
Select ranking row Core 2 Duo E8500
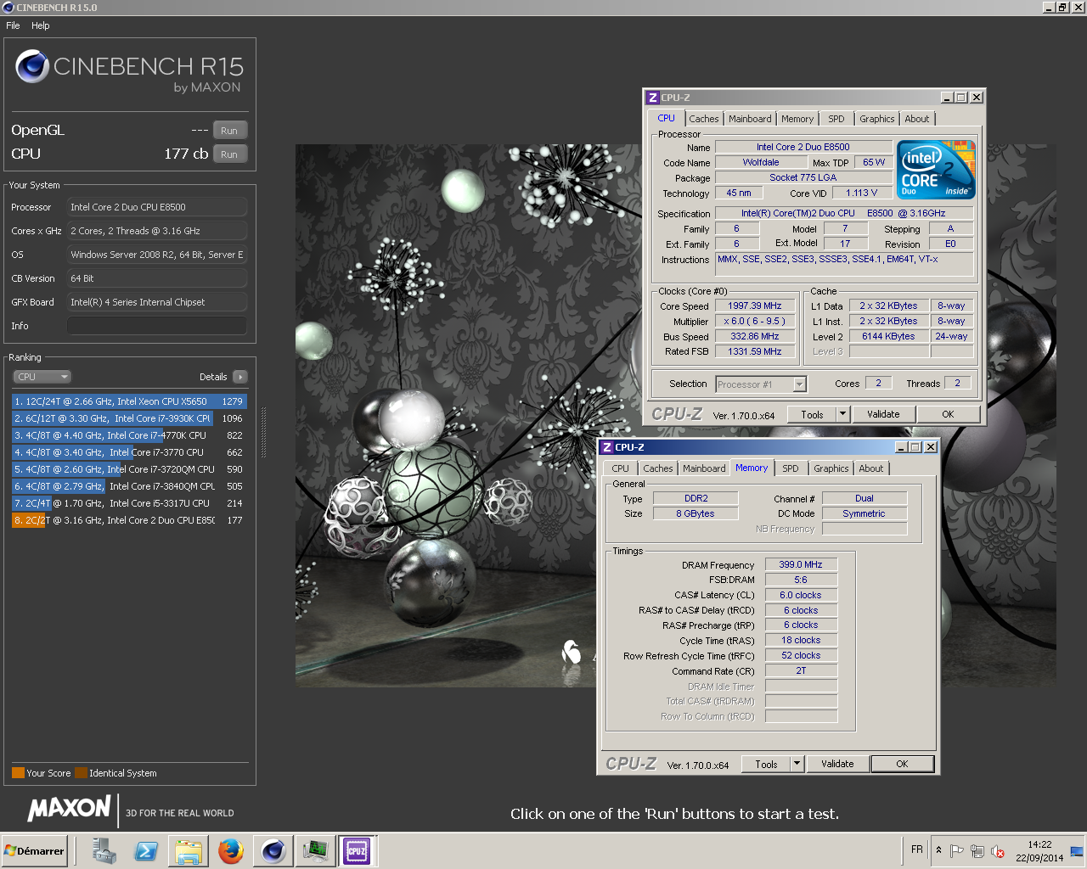click(129, 520)
